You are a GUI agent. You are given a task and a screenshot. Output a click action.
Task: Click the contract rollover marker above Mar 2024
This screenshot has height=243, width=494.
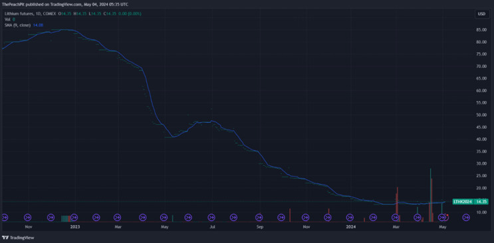click(396, 217)
